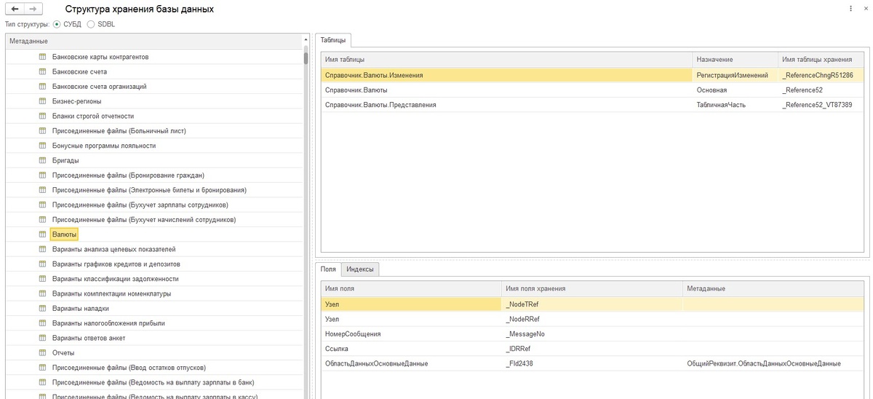The height and width of the screenshot is (399, 873).
Task: Click the table icon next to Отчеты
Action: click(x=42, y=352)
